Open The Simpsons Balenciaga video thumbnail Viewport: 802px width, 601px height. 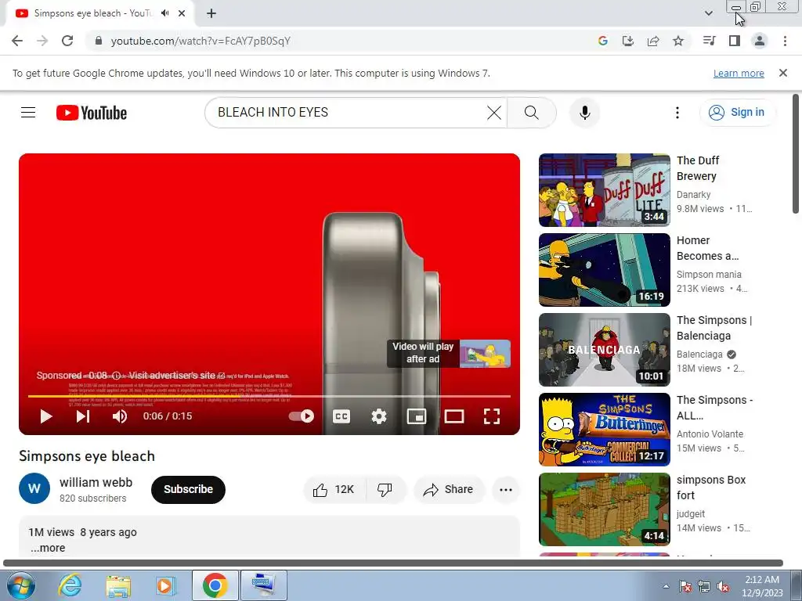604,350
